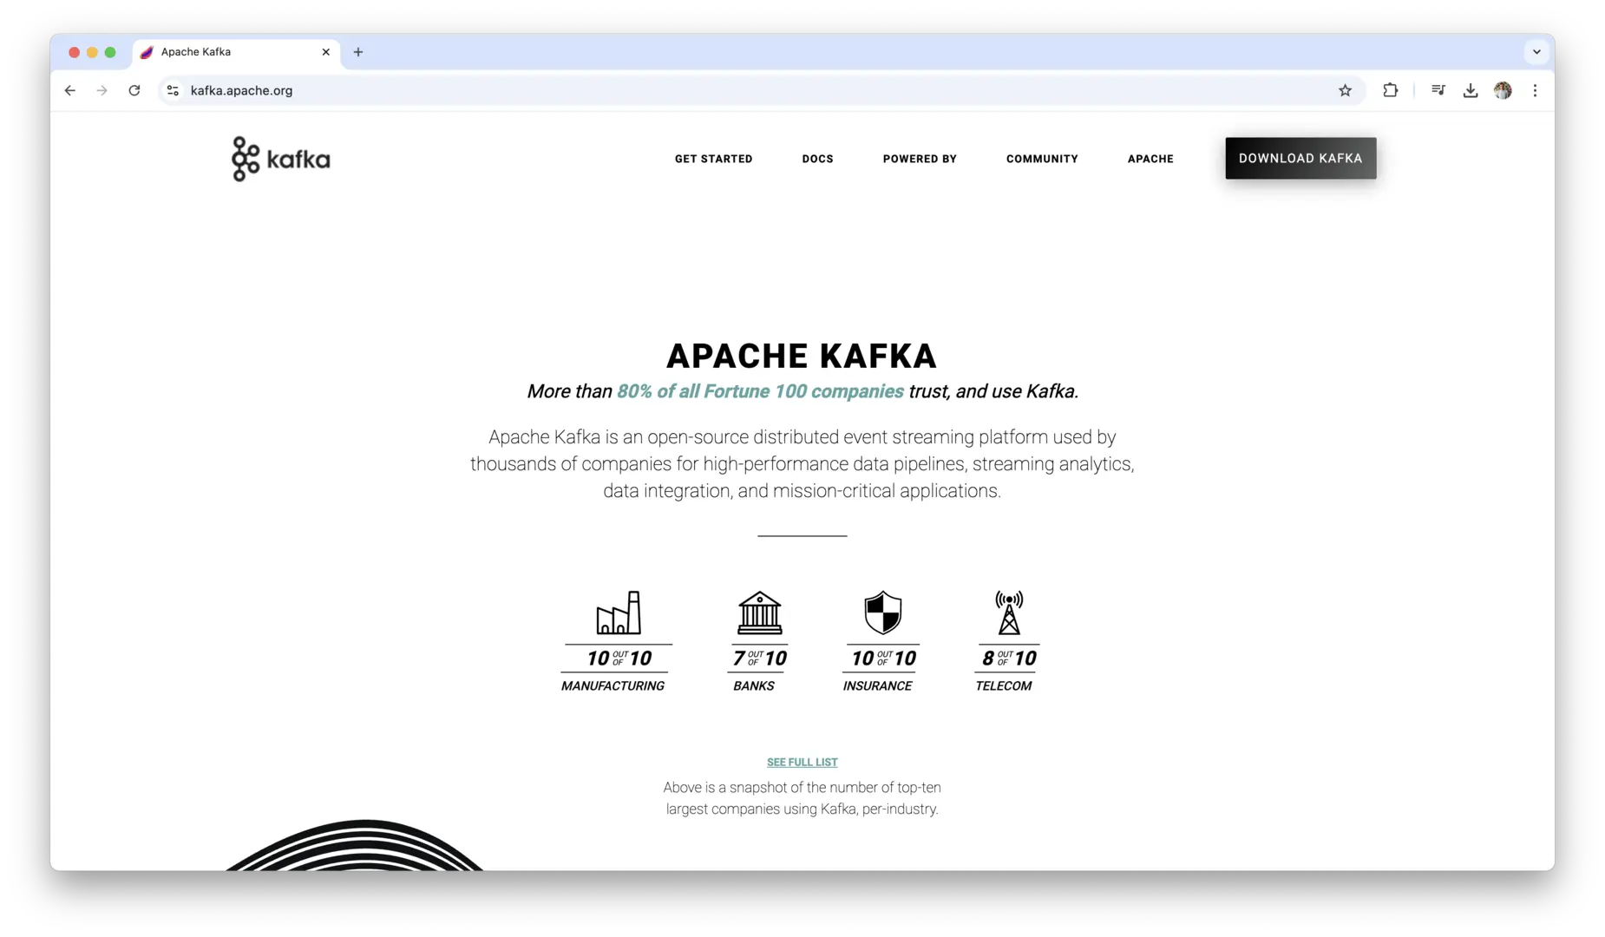This screenshot has width=1605, height=937.
Task: Select the Insurance shield icon
Action: pos(881,615)
